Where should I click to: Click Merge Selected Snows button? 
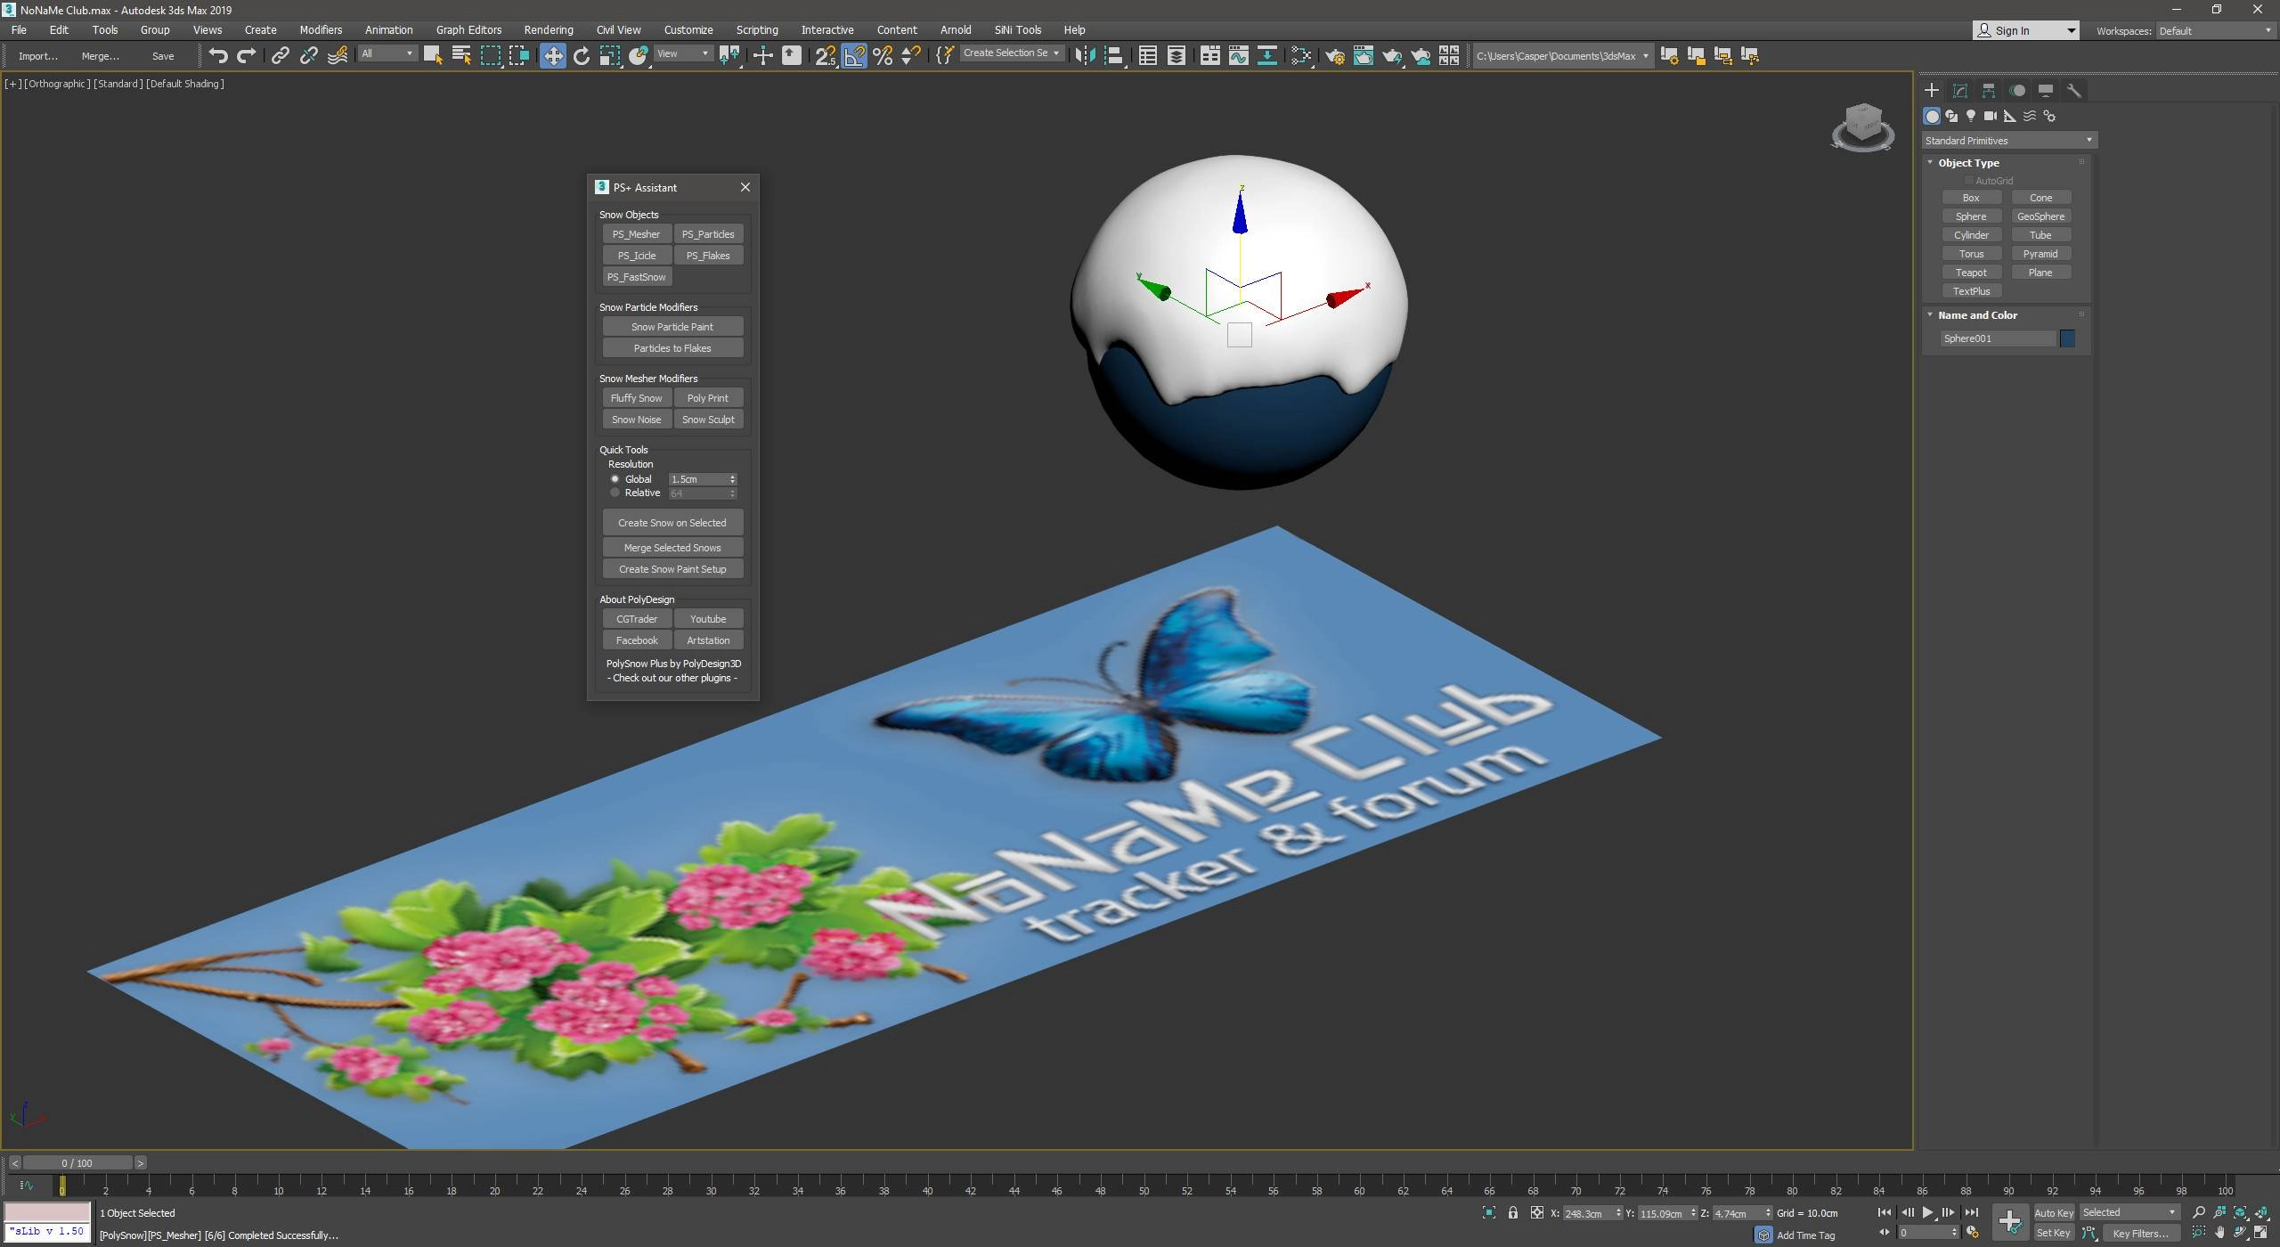[x=672, y=548]
